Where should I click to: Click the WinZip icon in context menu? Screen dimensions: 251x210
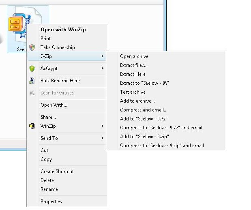pos(32,126)
